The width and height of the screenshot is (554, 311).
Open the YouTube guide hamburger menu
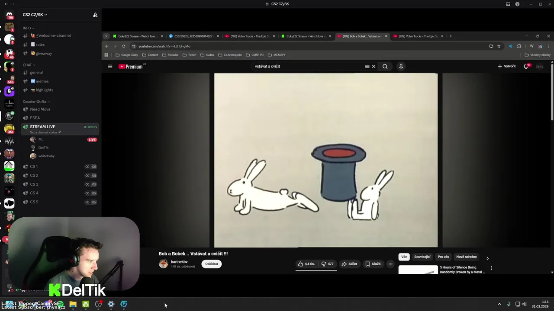[110, 67]
